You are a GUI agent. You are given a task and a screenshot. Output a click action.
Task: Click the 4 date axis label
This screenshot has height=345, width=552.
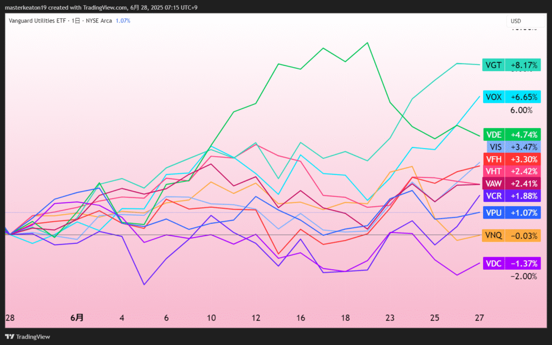click(x=122, y=318)
